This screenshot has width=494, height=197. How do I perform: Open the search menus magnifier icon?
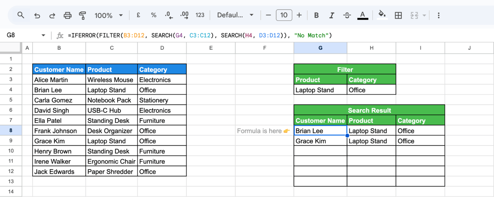21,15
